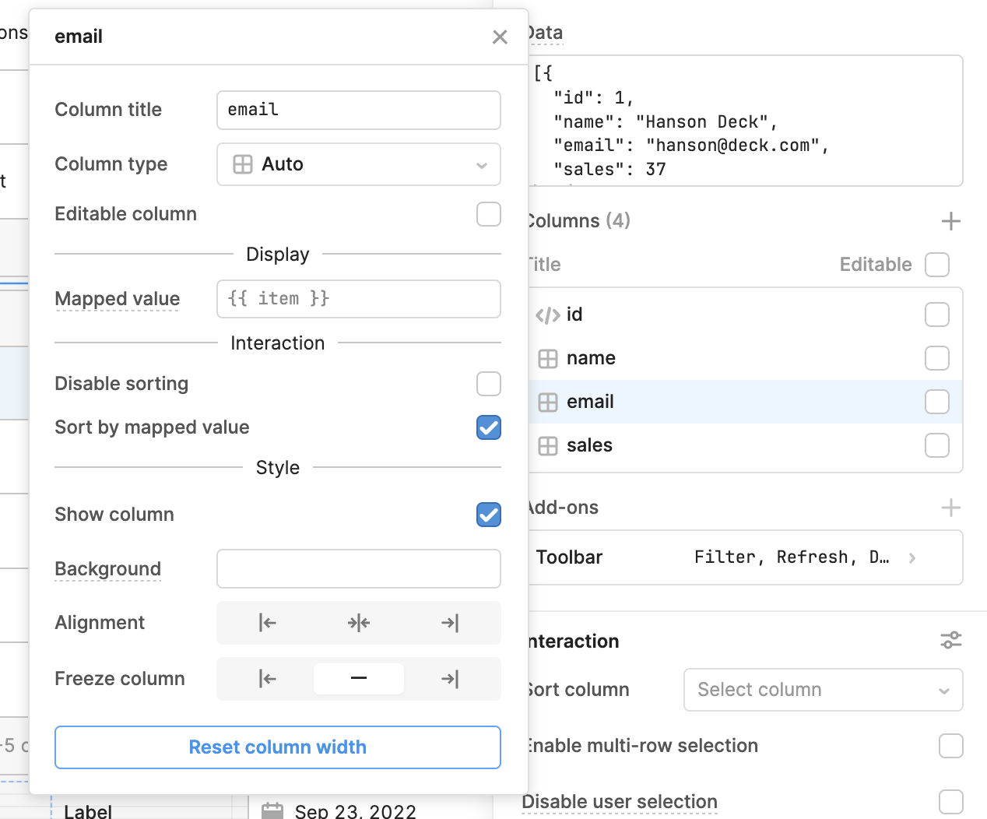Viewport: 987px width, 819px height.
Task: Click the calendar icon near Sep 23, 2022
Action: 272,810
